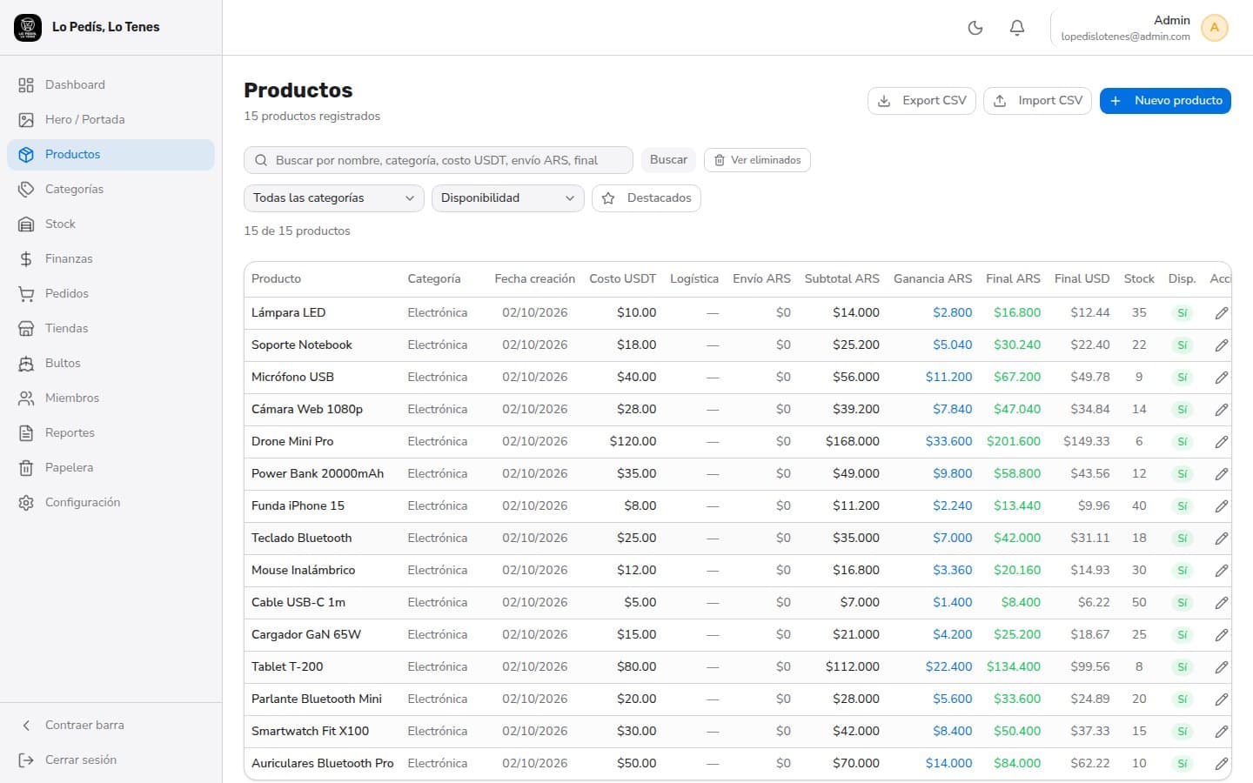Click Cerrar sesión to log out
Image resolution: width=1253 pixels, height=783 pixels.
(111, 760)
